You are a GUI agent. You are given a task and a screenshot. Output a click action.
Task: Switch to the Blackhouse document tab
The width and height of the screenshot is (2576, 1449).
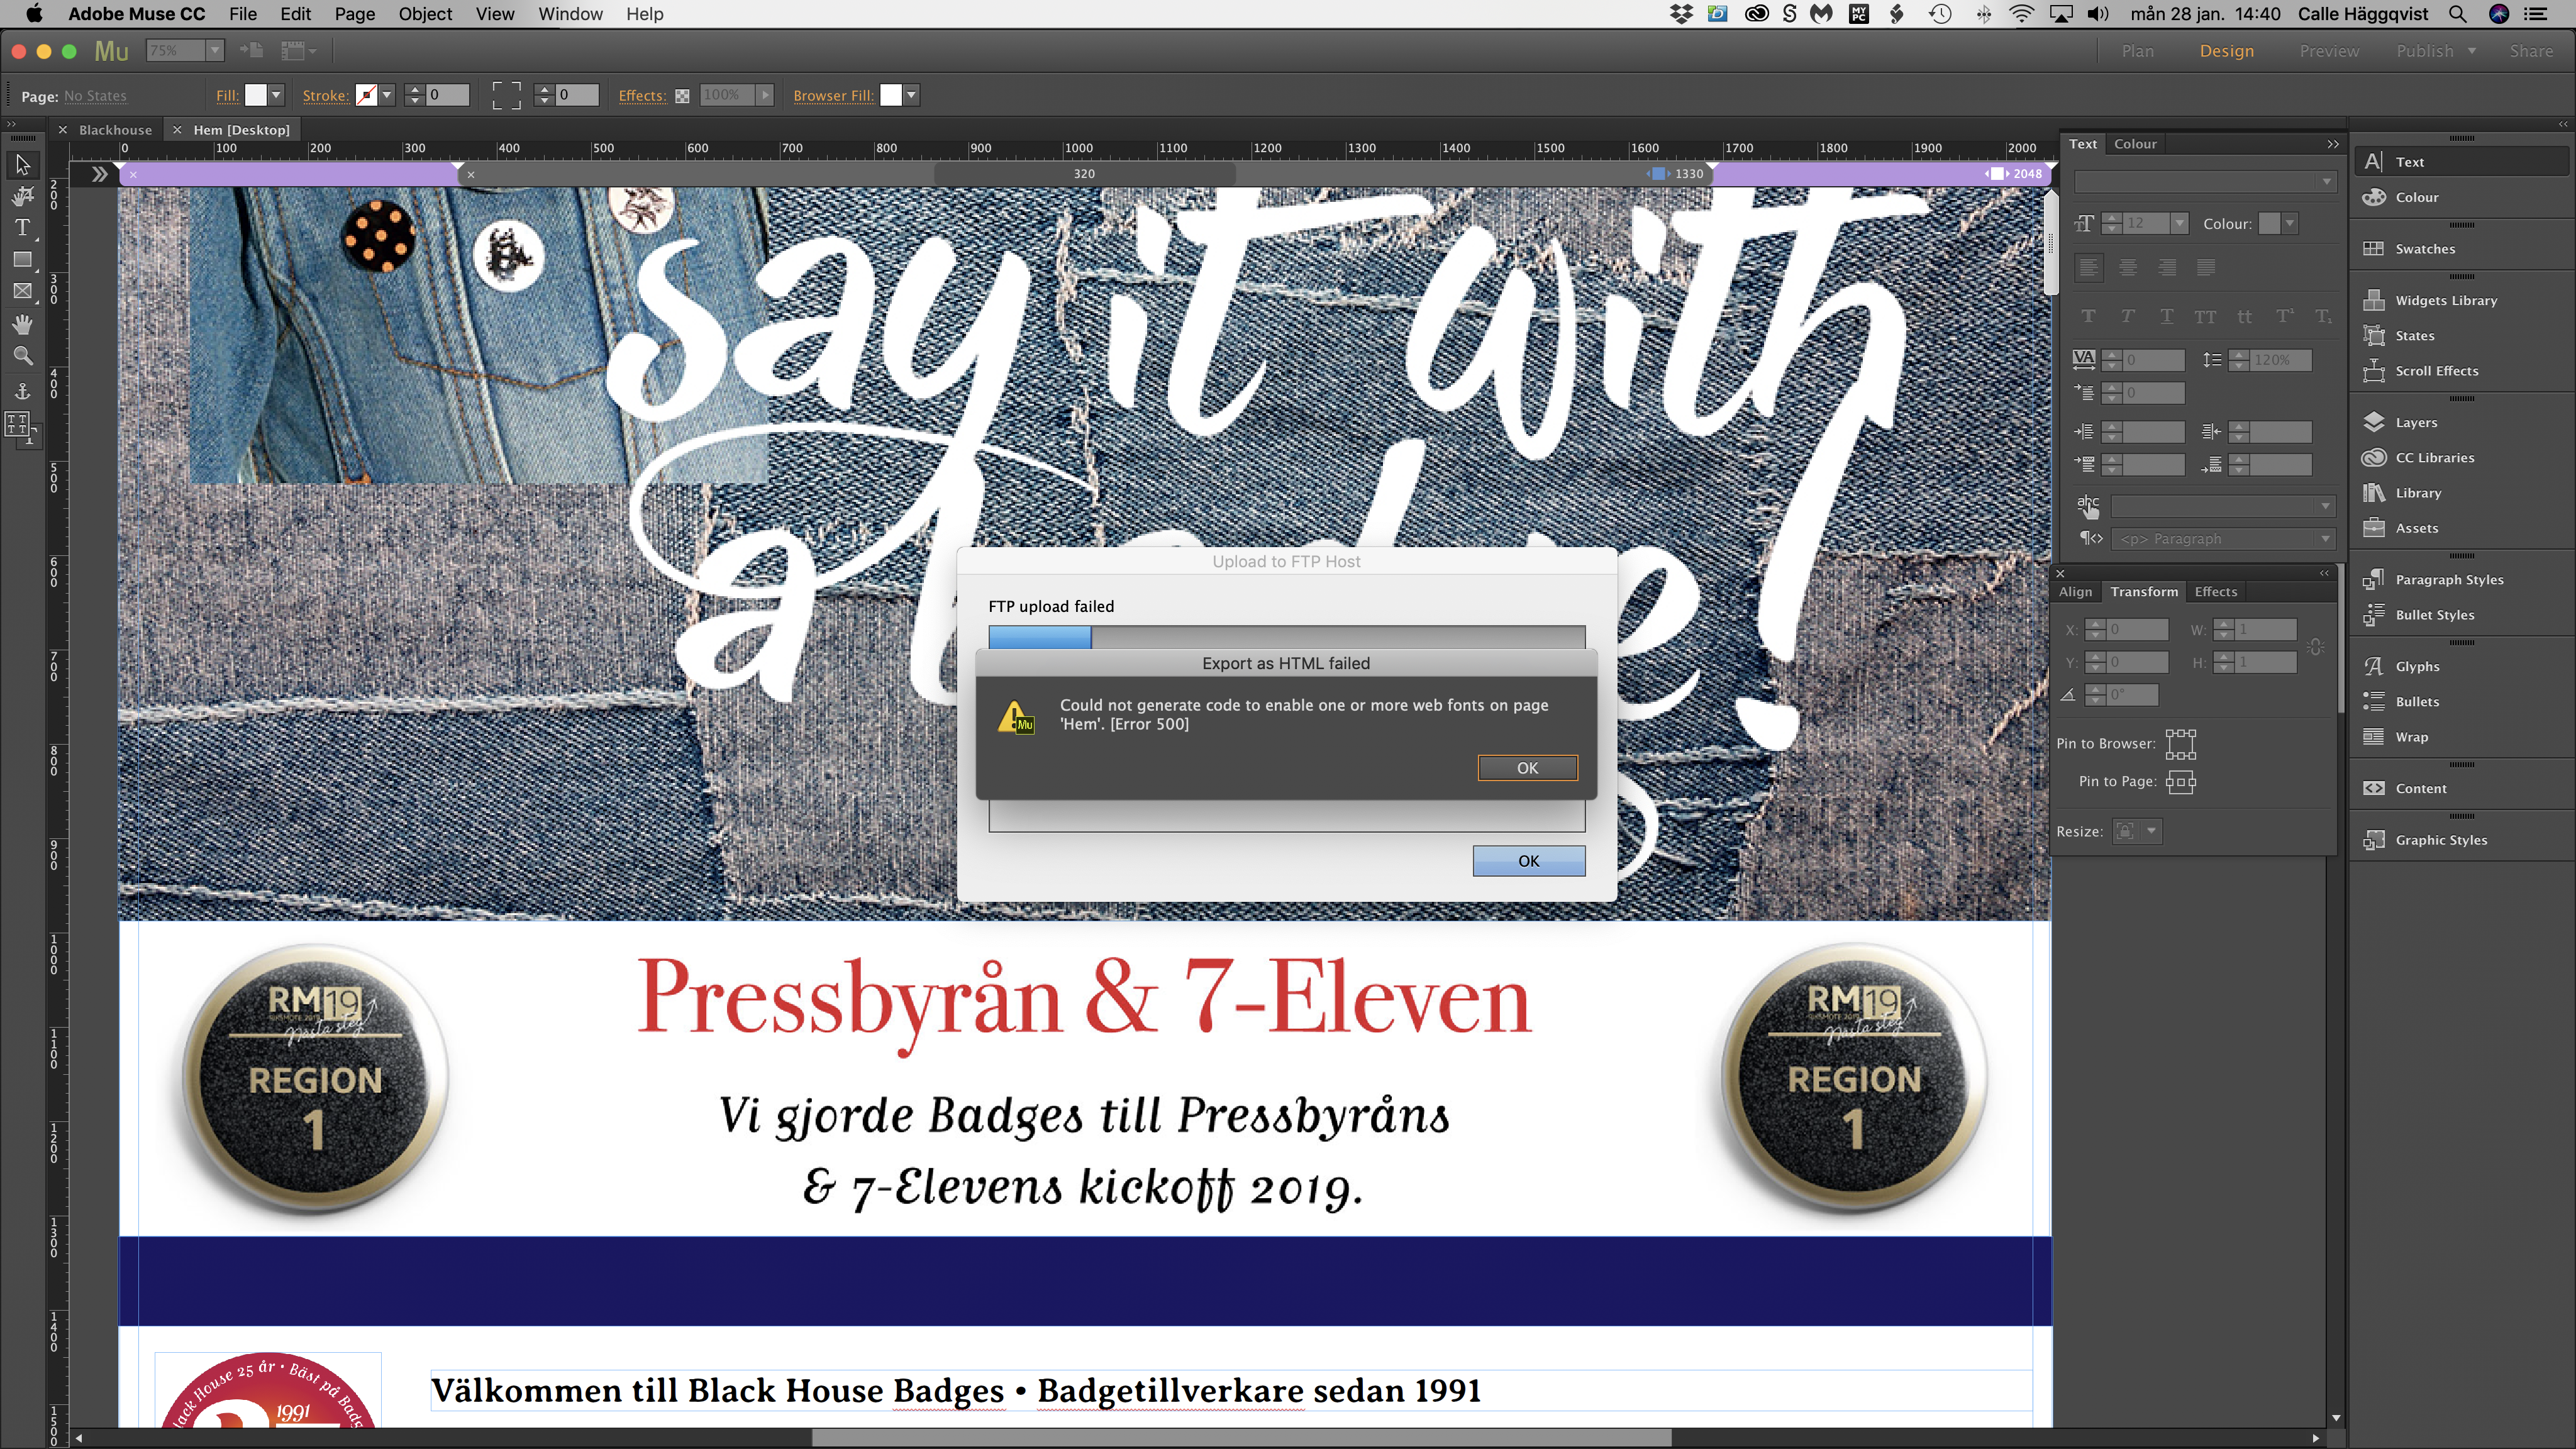pyautogui.click(x=115, y=130)
